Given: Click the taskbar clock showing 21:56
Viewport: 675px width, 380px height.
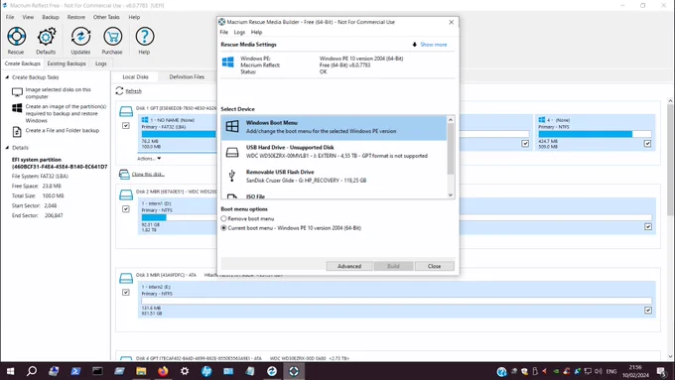Looking at the screenshot, I should (x=635, y=371).
